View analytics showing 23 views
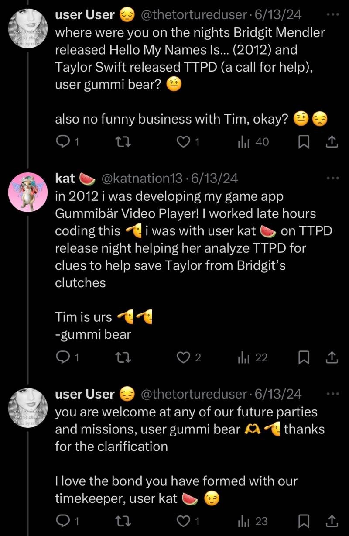 point(243,521)
